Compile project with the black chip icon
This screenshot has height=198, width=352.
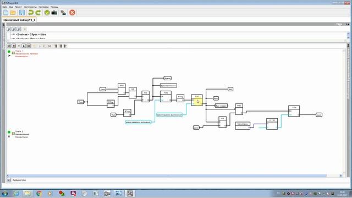54,13
